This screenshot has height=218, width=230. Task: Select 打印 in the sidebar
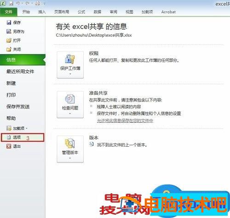[x=11, y=95]
